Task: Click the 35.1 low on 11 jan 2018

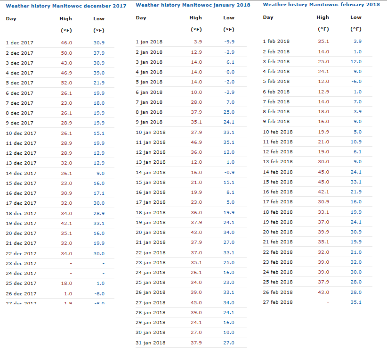Action: point(229,142)
